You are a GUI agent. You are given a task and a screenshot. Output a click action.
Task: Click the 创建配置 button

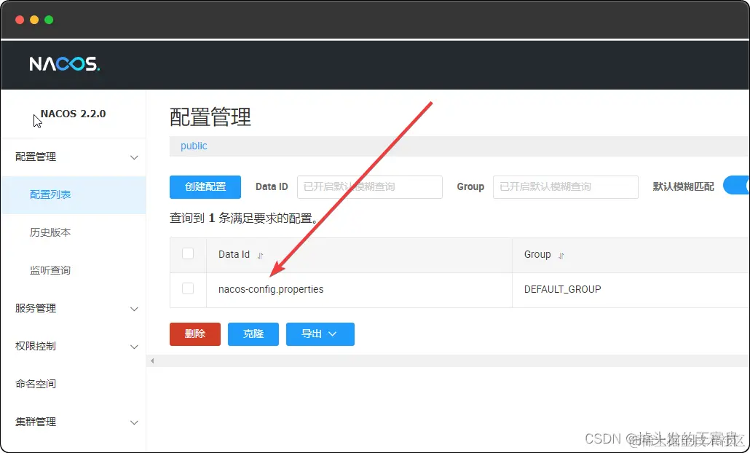205,187
